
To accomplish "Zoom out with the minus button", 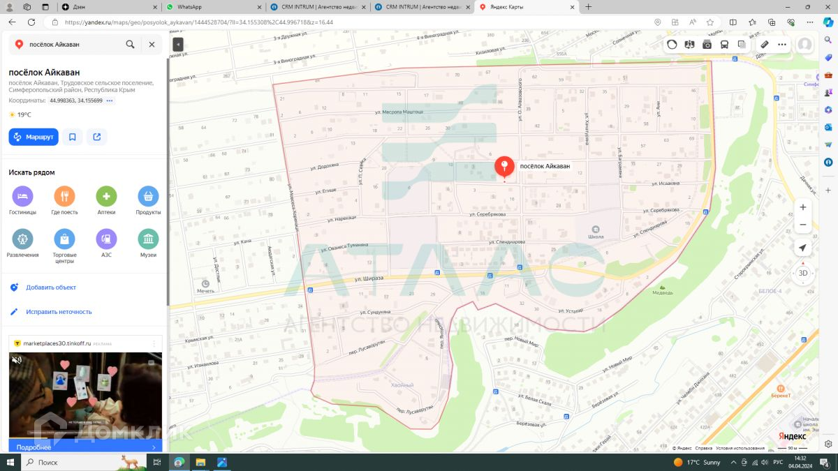I will (x=803, y=225).
